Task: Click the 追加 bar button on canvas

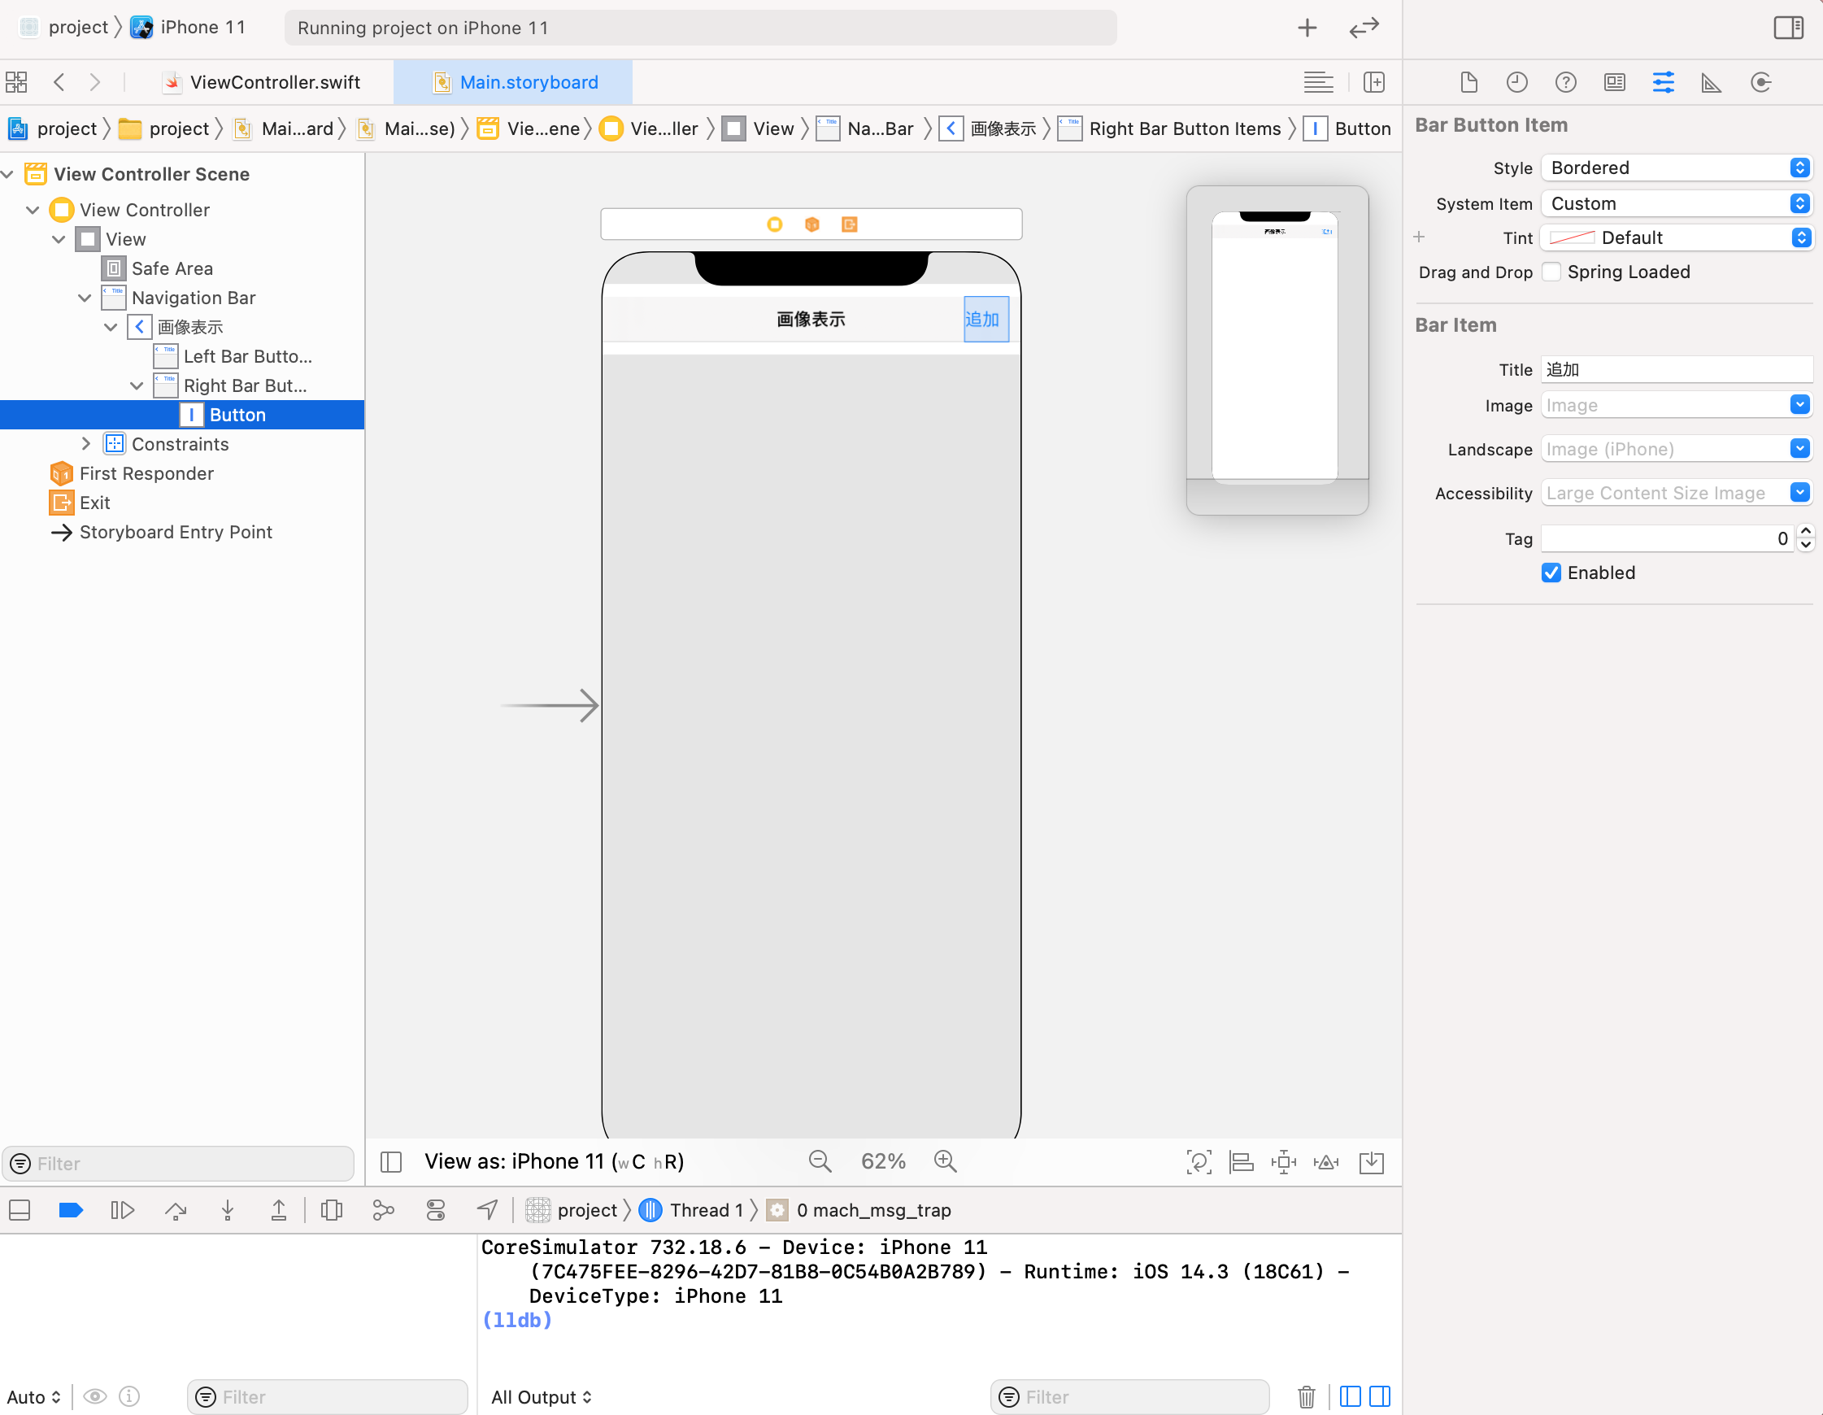Action: click(x=985, y=320)
